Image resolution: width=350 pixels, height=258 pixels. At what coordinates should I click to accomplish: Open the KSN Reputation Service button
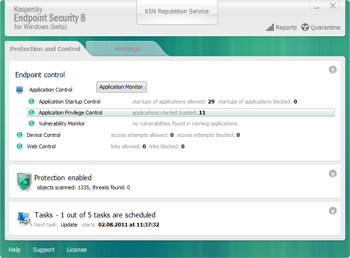pyautogui.click(x=177, y=11)
